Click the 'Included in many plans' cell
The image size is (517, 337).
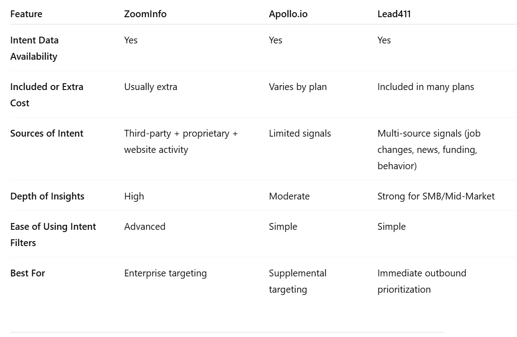(x=425, y=87)
